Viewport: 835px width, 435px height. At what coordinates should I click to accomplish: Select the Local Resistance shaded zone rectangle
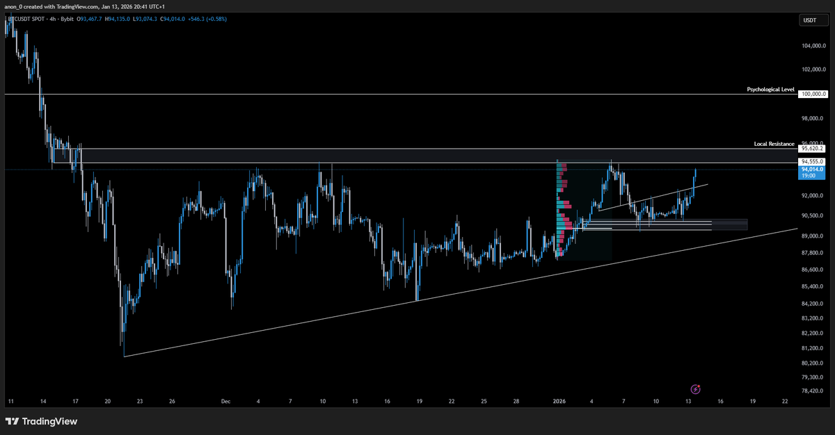pos(424,156)
